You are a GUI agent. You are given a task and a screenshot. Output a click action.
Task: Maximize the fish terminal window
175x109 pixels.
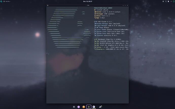(x=125, y=5)
